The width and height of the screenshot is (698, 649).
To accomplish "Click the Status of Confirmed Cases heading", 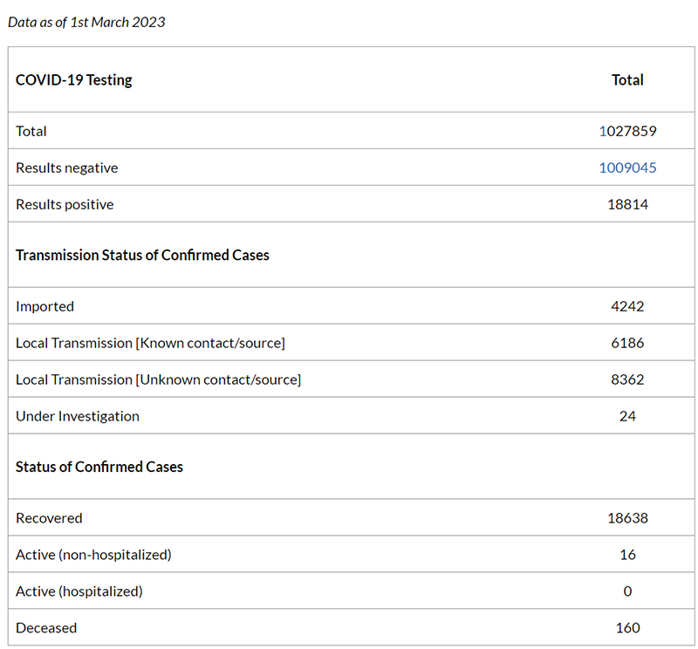I will (x=99, y=467).
